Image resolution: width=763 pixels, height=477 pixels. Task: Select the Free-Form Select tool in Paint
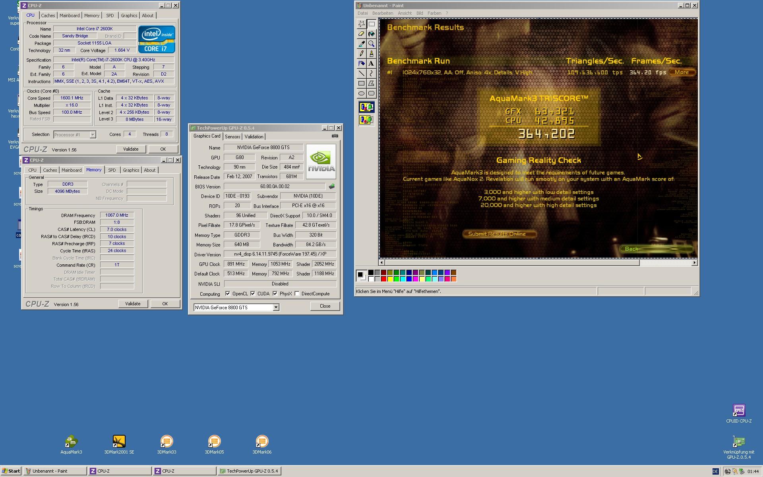[361, 24]
